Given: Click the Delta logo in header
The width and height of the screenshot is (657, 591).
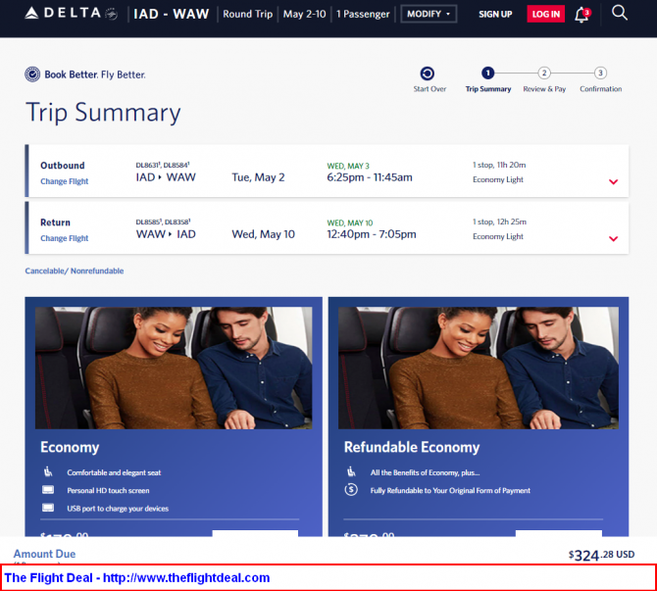Looking at the screenshot, I should point(71,14).
